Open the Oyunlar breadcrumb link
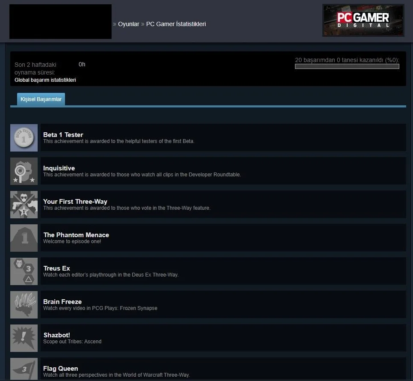 click(x=129, y=24)
